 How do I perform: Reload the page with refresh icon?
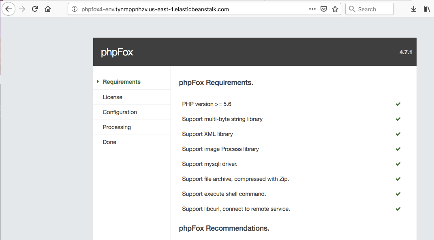tap(35, 9)
